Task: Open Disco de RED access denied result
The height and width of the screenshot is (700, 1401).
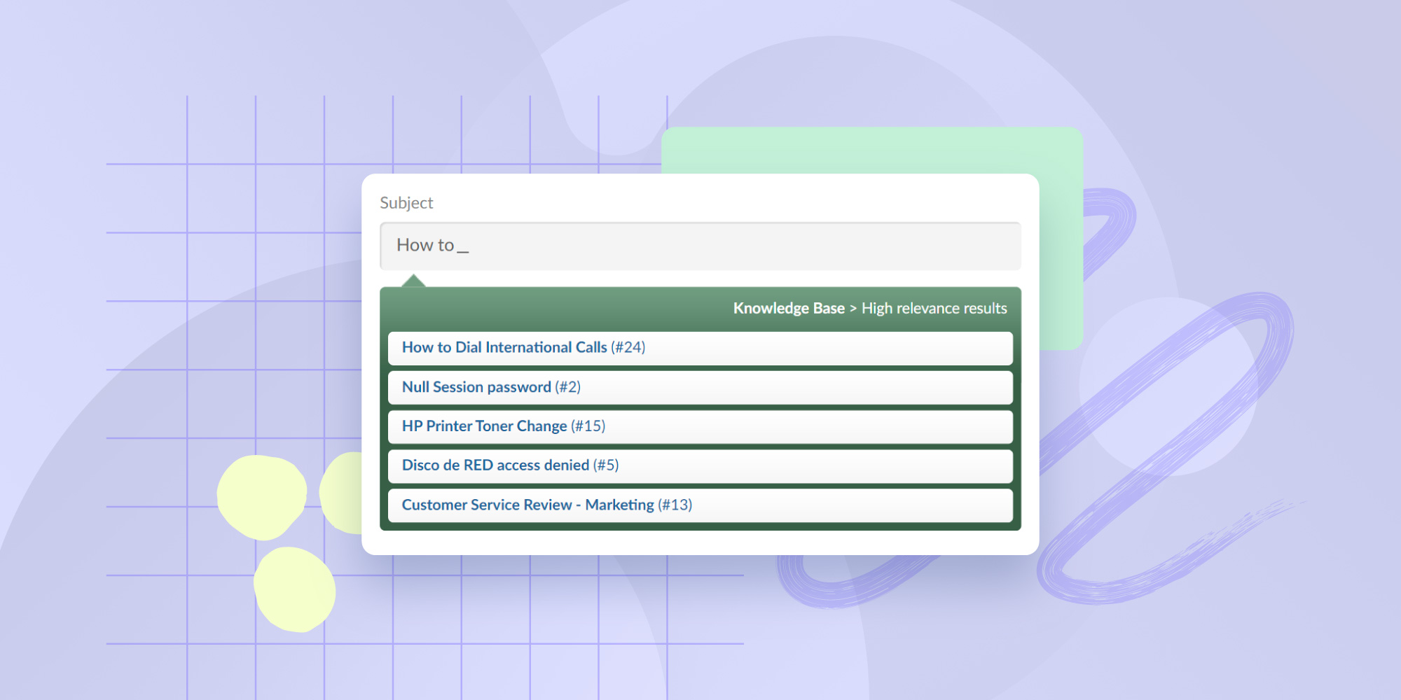Action: click(x=495, y=465)
